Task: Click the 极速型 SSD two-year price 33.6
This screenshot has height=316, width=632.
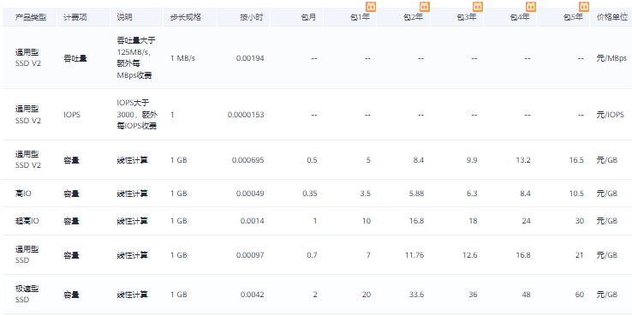Action: [x=416, y=295]
